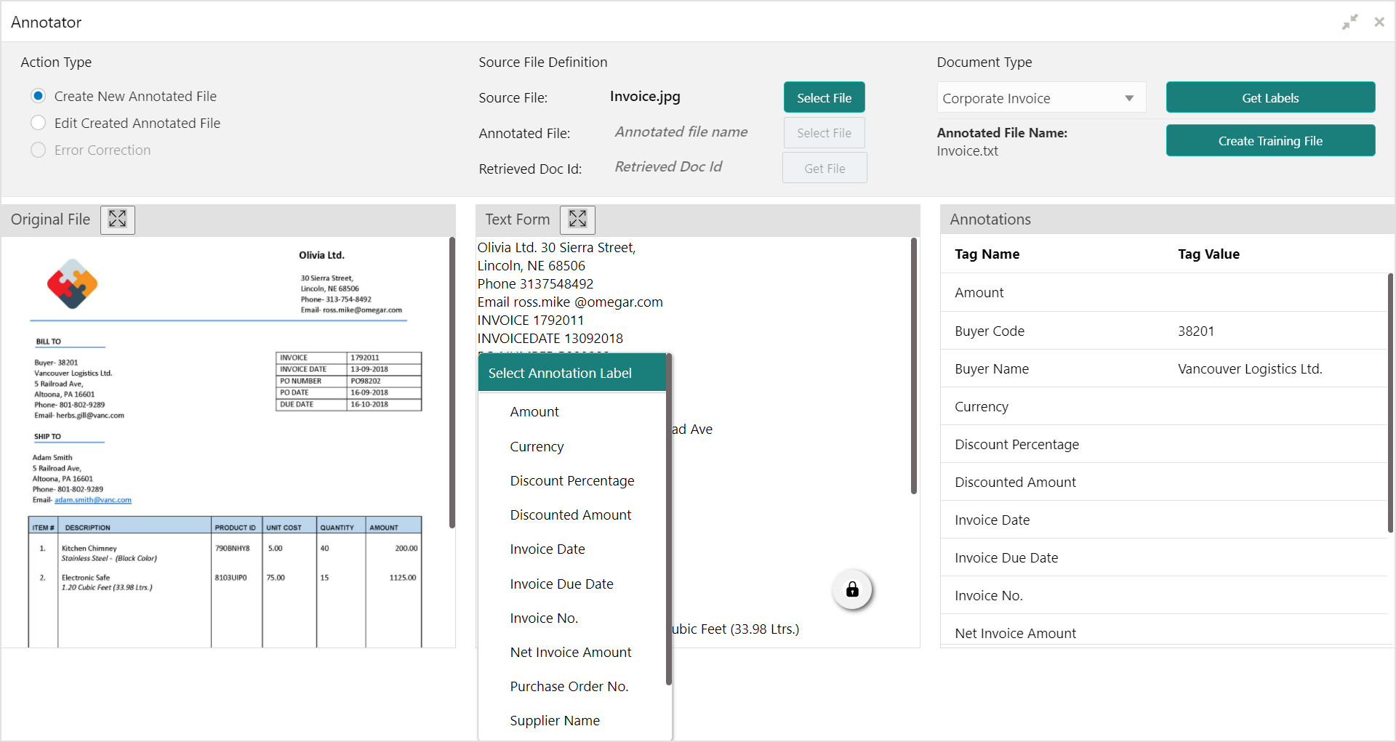Open the Corporate Invoice document type dropdown
1396x742 pixels.
1041,98
